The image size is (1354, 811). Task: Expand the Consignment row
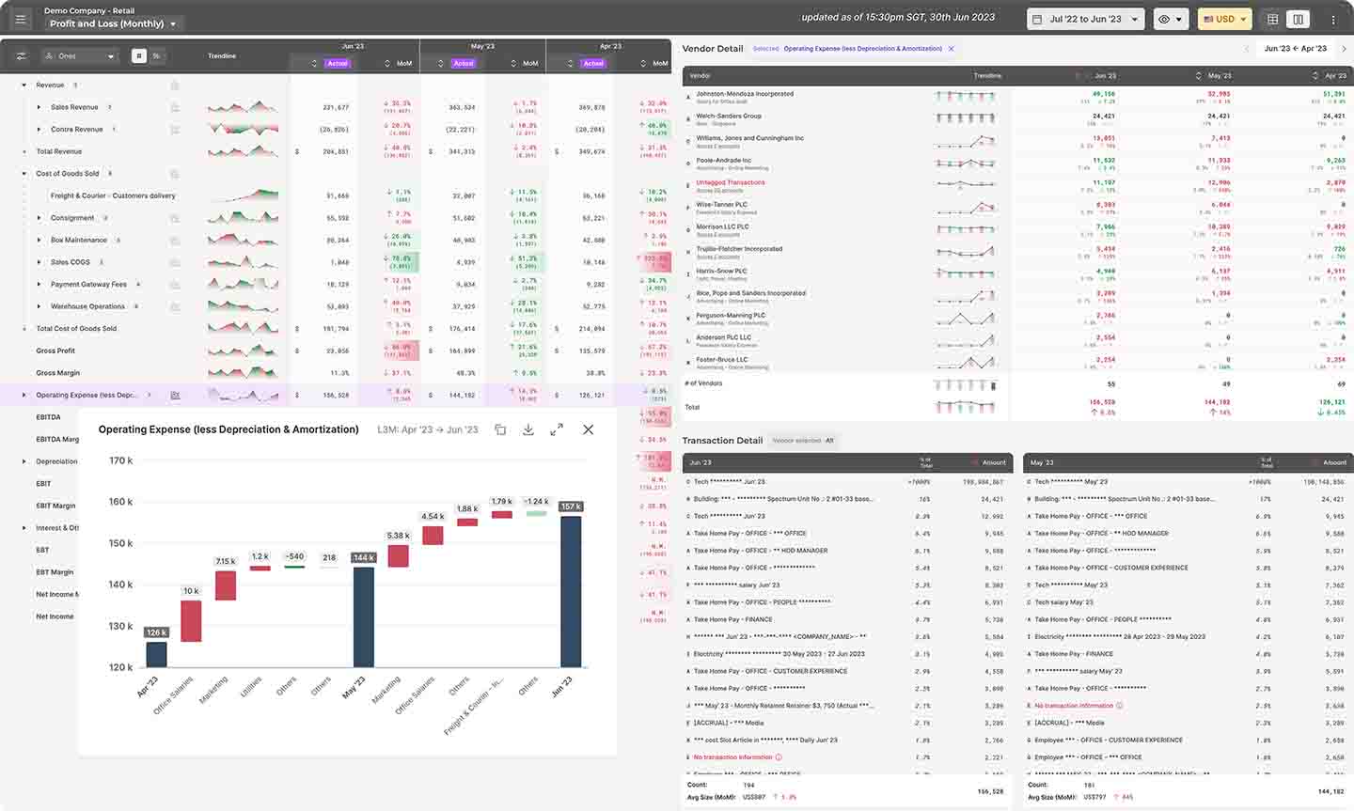pos(39,218)
